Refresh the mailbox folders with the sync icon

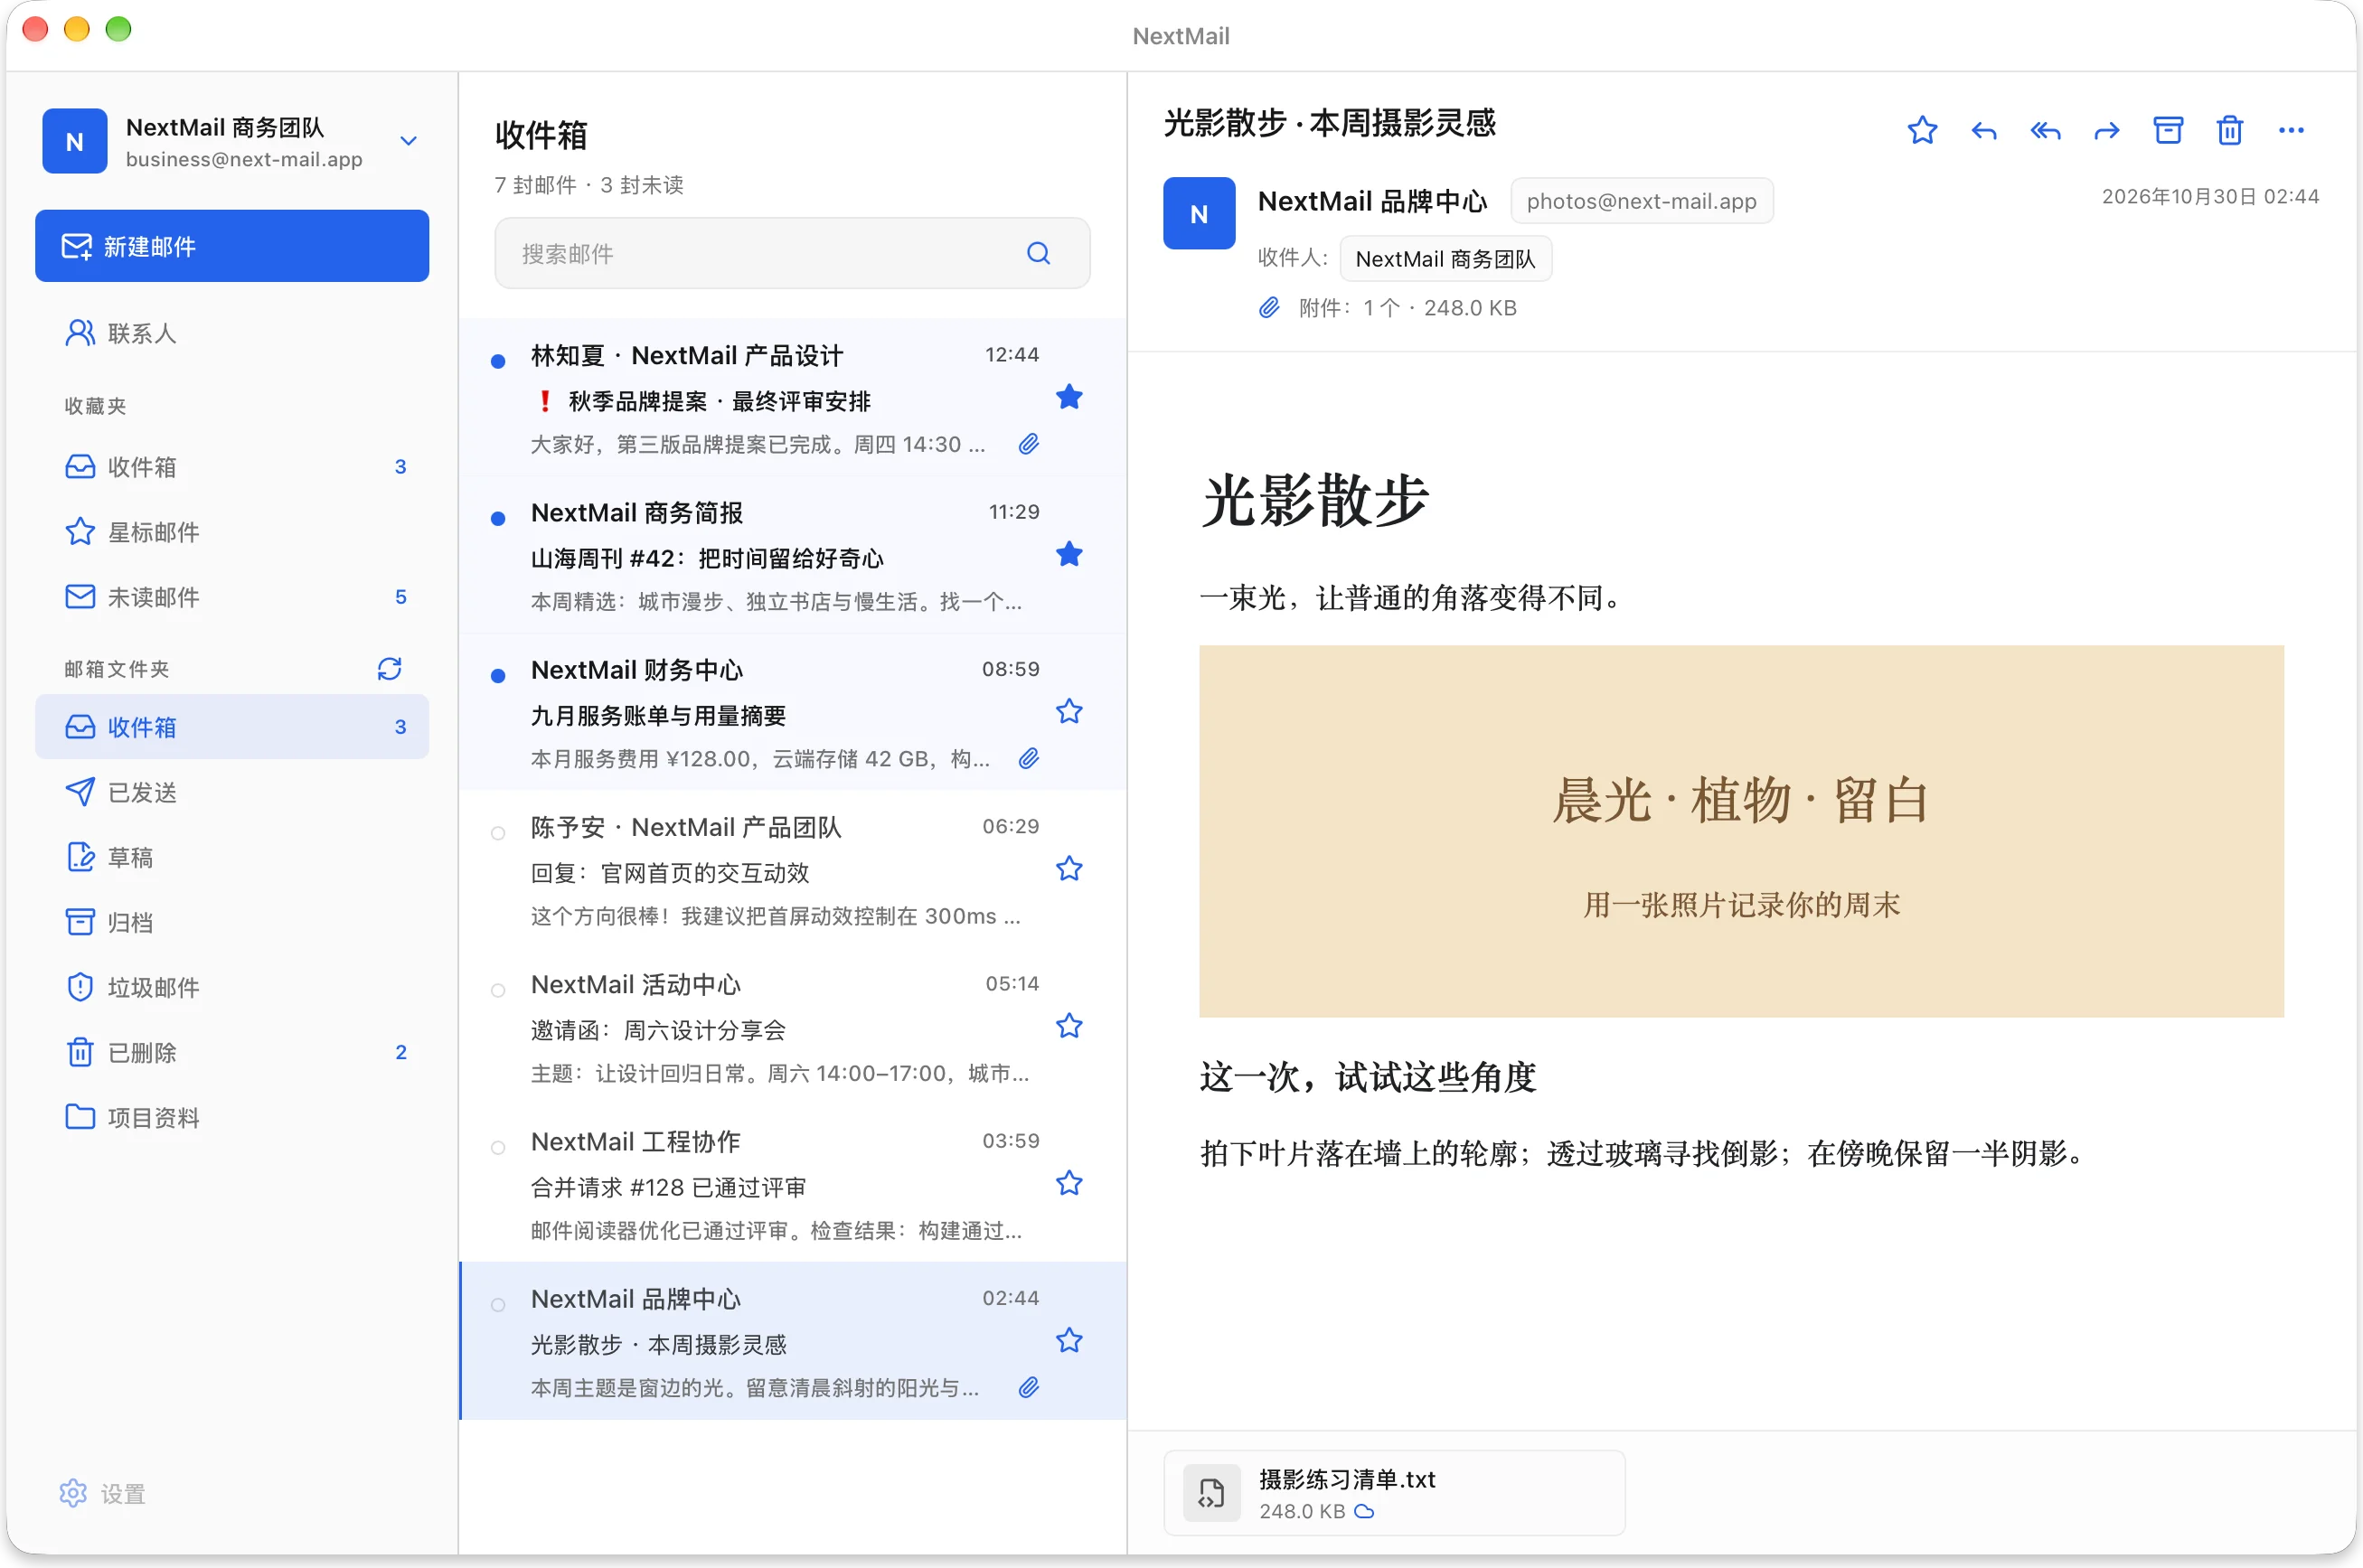pyautogui.click(x=389, y=668)
